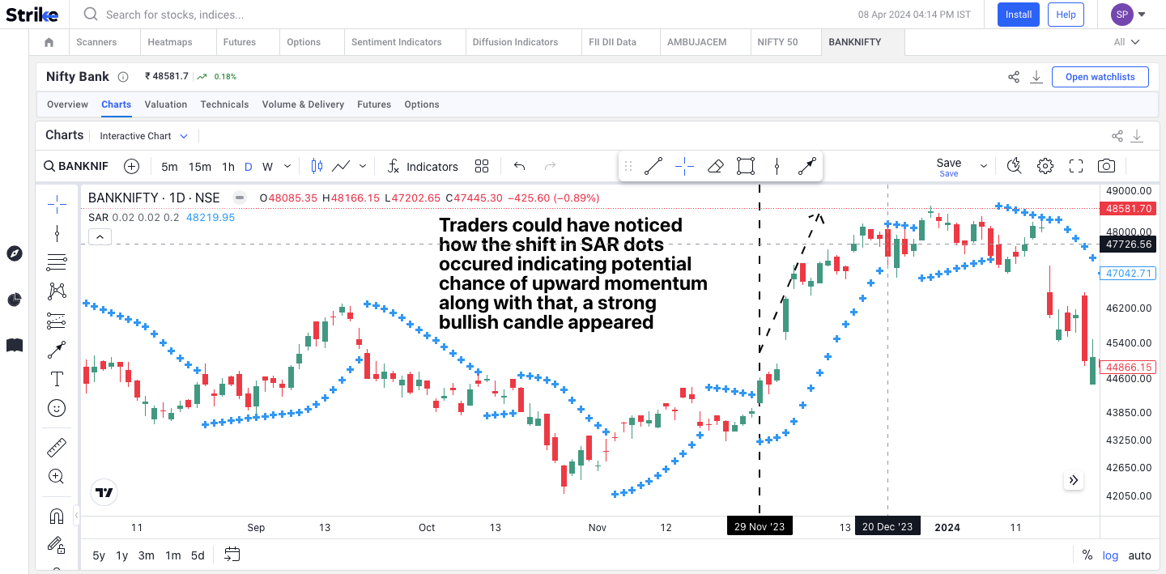Select the eraser in floating toolbar

click(x=715, y=167)
